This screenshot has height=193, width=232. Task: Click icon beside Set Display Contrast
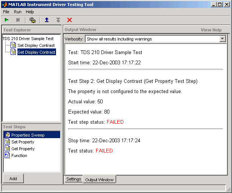point(13,45)
